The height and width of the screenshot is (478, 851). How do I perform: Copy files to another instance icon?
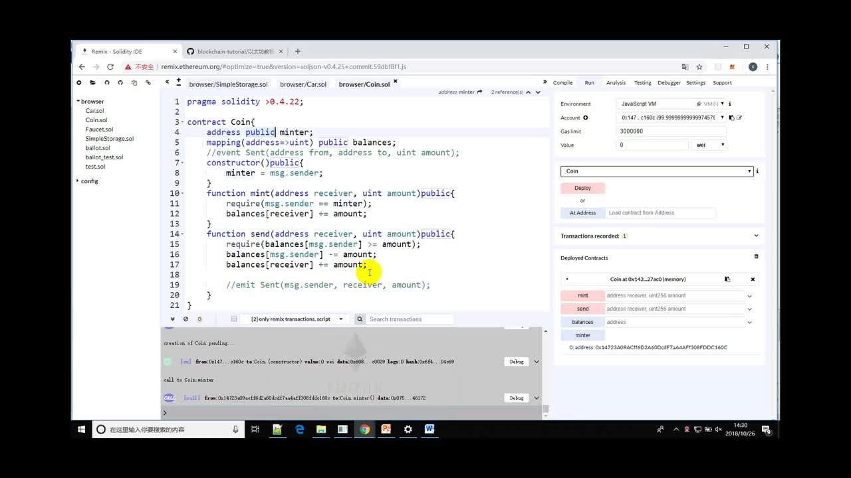point(134,83)
